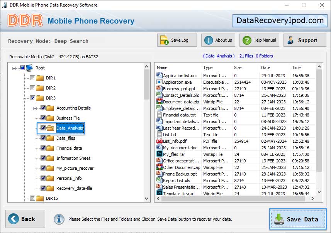Select the My_picture_recover folder
Screen dimensions: 331x233
pos(75,168)
